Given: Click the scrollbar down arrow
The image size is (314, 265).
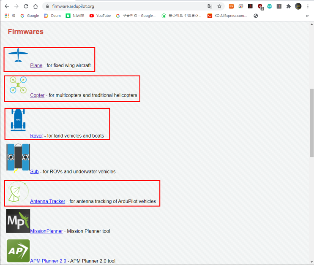Looking at the screenshot, I should pyautogui.click(x=312, y=262).
